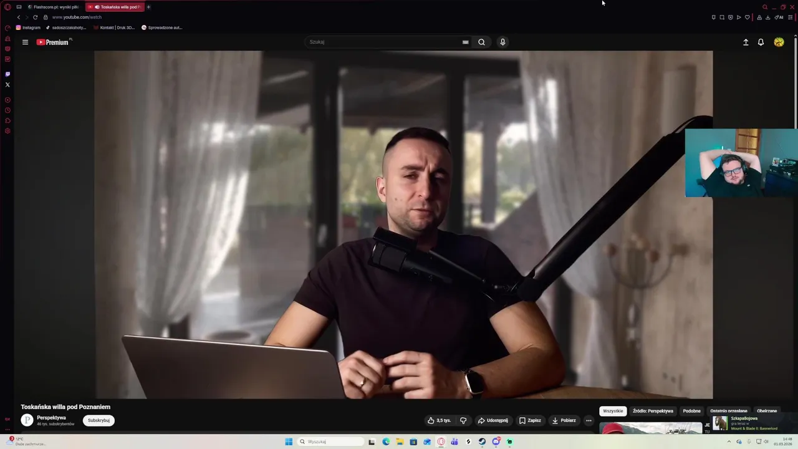The height and width of the screenshot is (449, 798).
Task: Start voice search with microphone
Action: (x=502, y=42)
